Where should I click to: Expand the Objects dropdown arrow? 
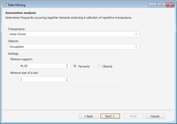click(x=136, y=47)
